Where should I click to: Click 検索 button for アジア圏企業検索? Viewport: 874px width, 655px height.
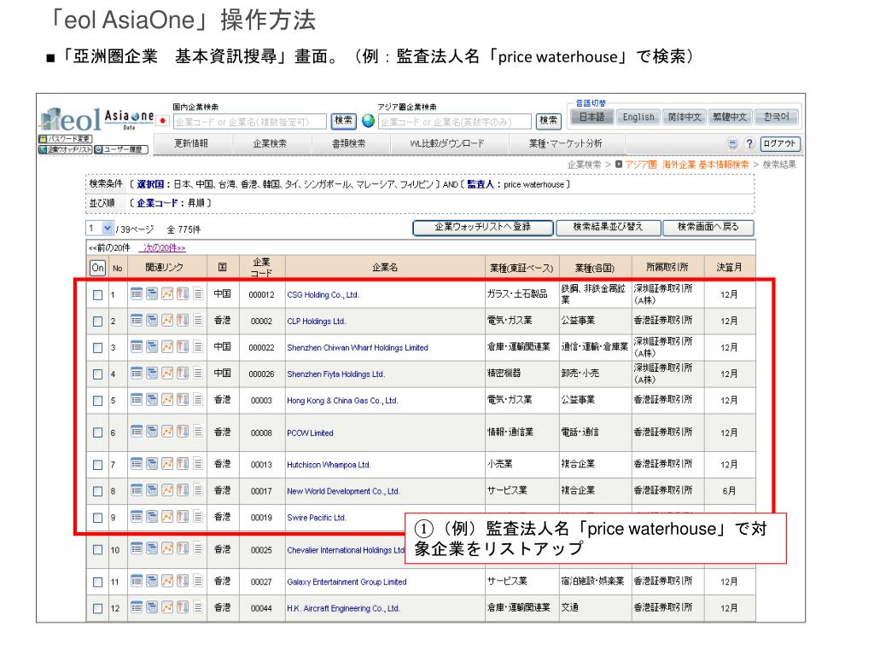point(549,121)
